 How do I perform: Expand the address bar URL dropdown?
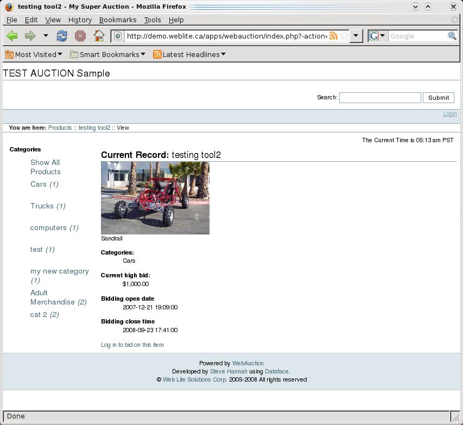356,36
